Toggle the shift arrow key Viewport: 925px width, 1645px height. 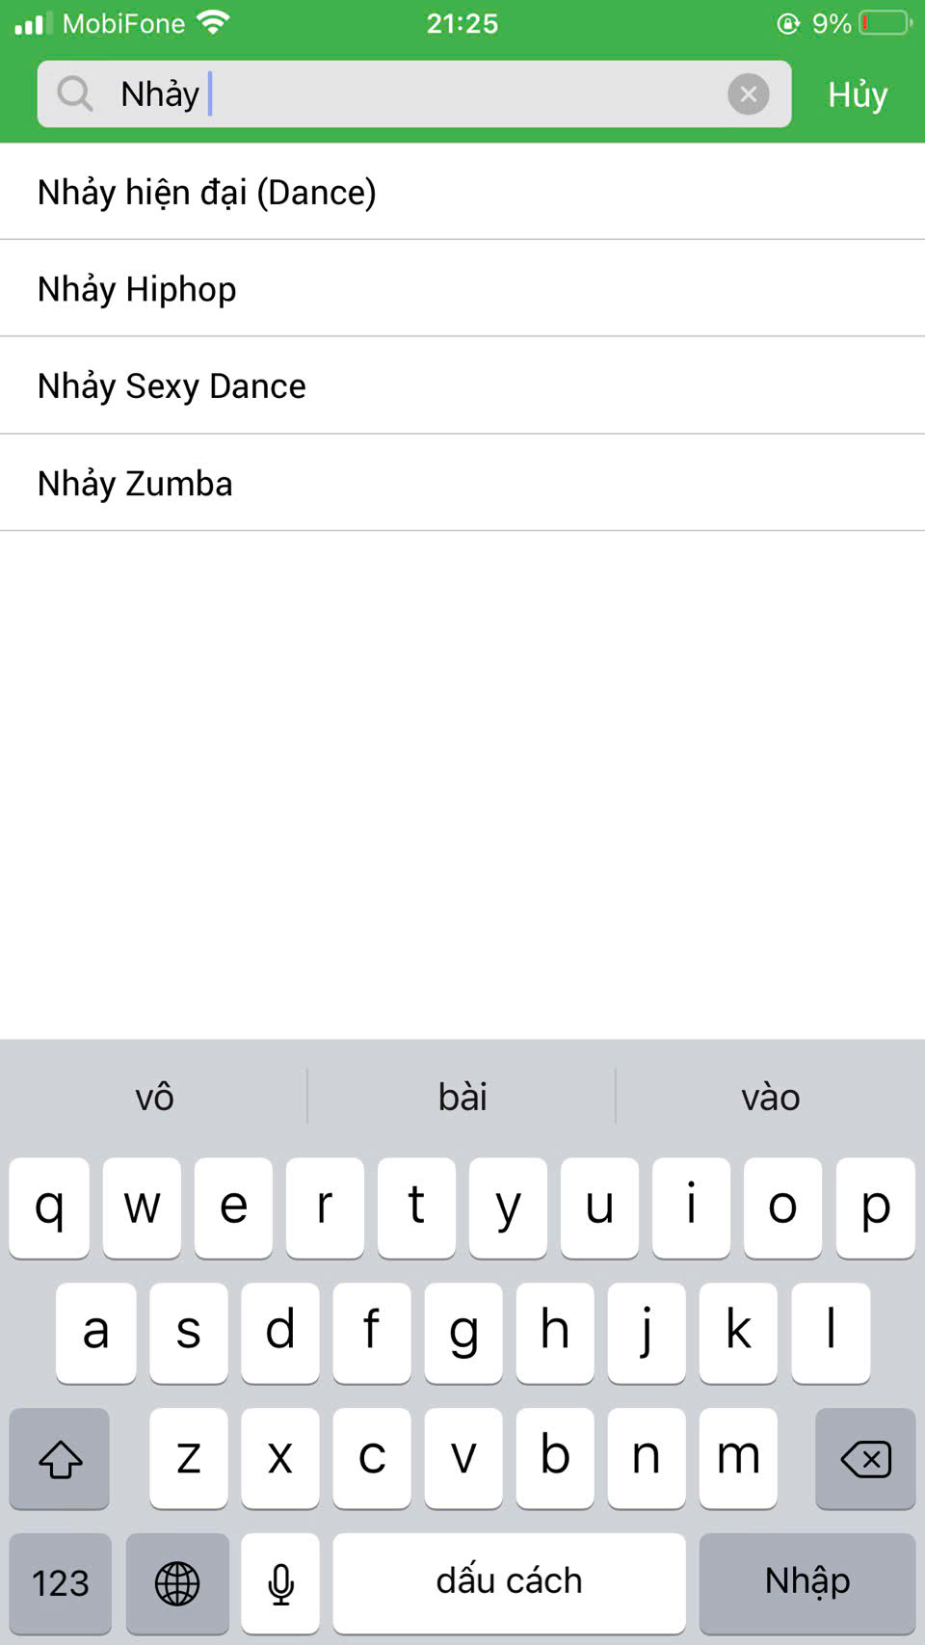tap(60, 1458)
